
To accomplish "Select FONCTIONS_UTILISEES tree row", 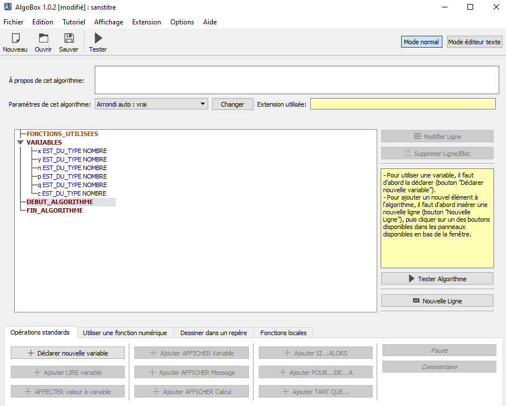I will (62, 134).
